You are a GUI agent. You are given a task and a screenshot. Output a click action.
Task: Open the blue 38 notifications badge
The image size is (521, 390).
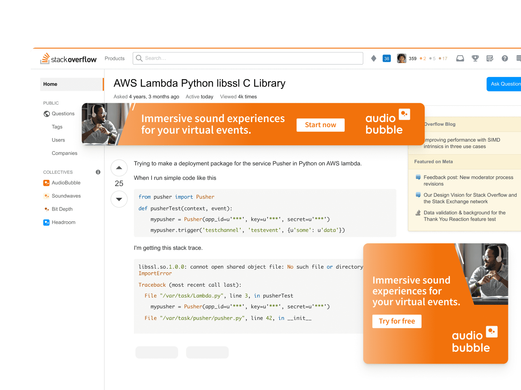(387, 58)
